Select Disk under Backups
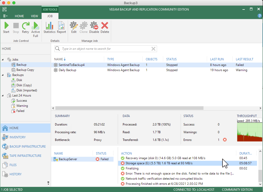 coord(19,80)
